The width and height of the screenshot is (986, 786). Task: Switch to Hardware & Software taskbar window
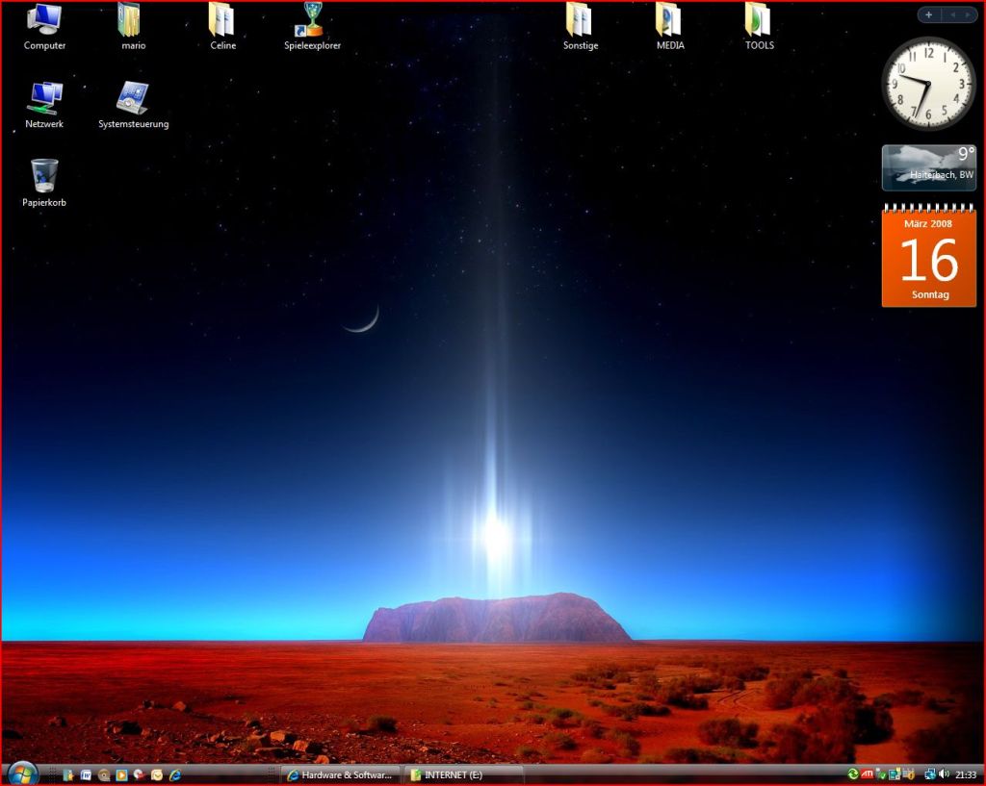339,774
